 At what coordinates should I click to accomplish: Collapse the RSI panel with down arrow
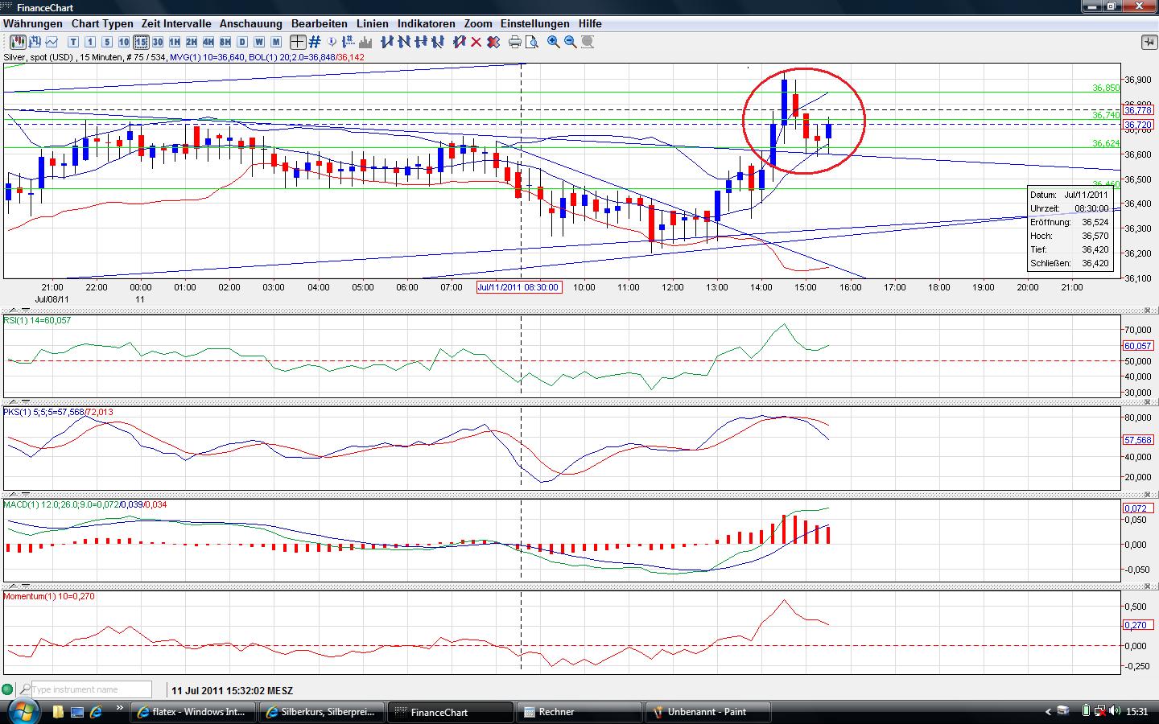click(x=26, y=310)
